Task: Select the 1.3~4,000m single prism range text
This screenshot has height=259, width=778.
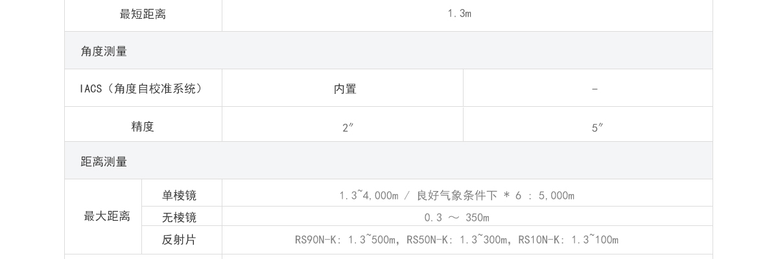Action: pyautogui.click(x=368, y=195)
